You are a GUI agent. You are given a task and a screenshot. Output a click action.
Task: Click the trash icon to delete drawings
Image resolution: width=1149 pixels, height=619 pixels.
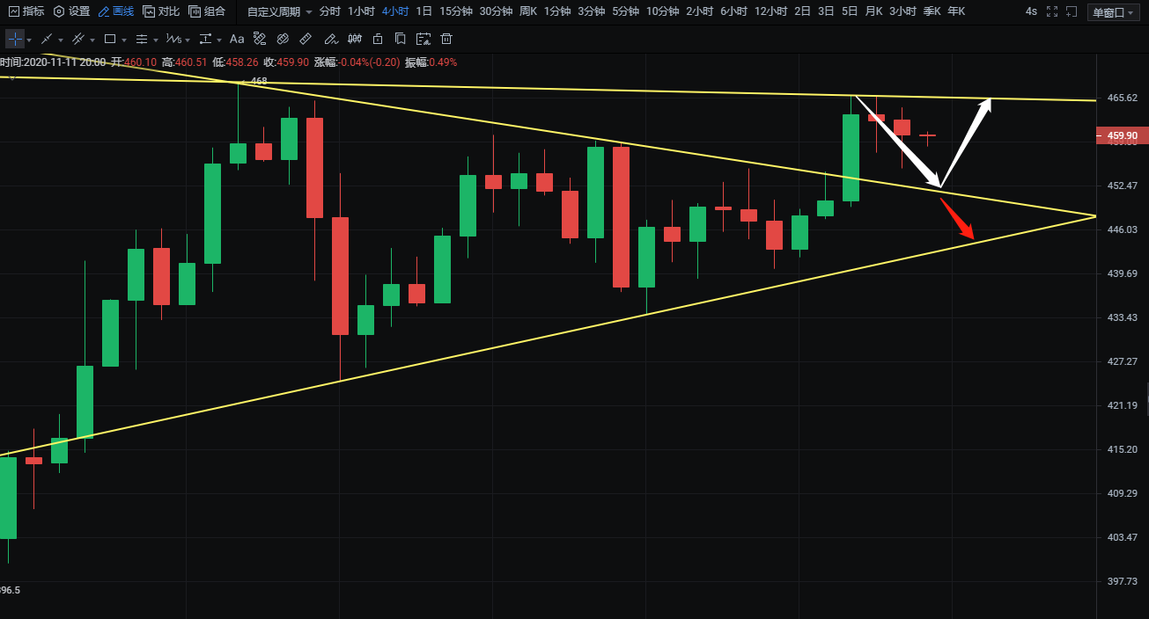tap(446, 40)
